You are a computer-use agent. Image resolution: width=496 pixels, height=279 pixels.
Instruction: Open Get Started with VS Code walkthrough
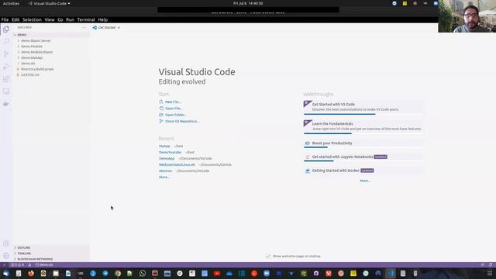pyautogui.click(x=363, y=107)
